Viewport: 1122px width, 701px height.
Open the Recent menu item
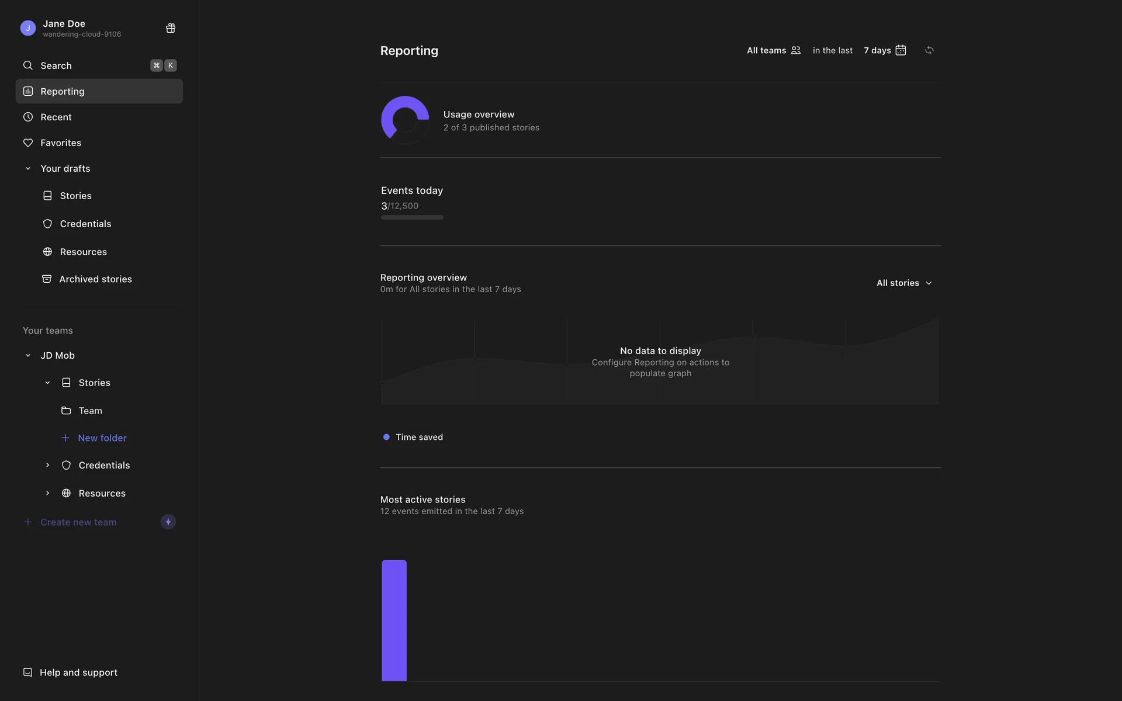pos(56,117)
